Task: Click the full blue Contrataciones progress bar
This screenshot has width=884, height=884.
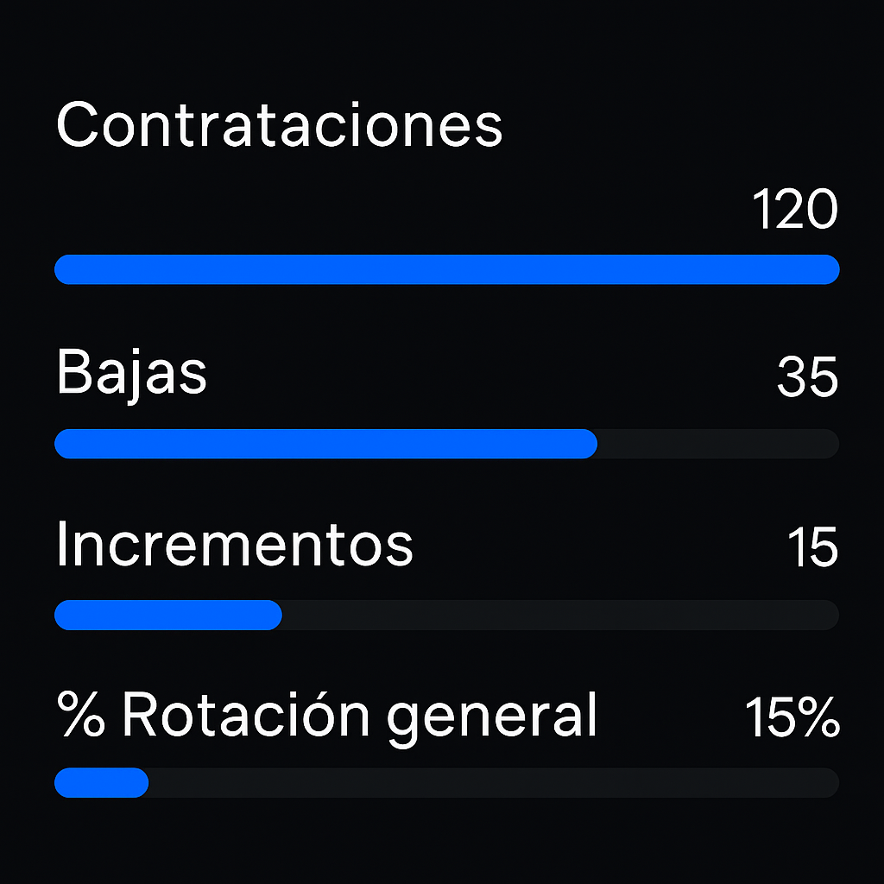Action: (x=446, y=269)
